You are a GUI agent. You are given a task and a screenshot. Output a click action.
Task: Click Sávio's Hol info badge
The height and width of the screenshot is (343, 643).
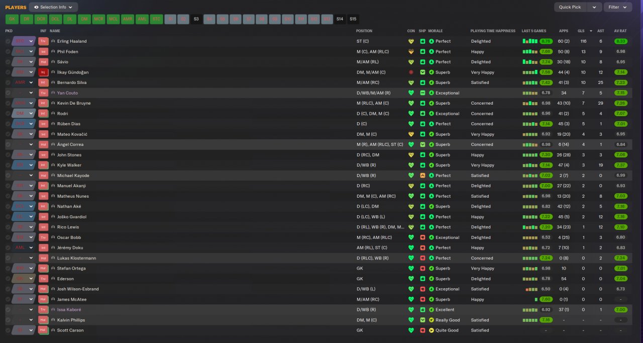43,62
